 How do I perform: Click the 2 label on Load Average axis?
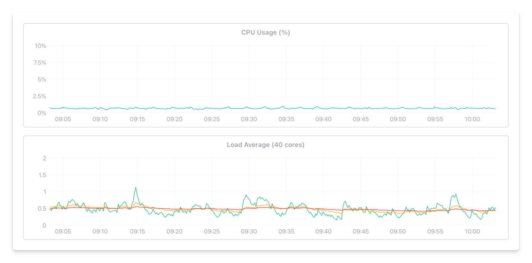coord(45,158)
